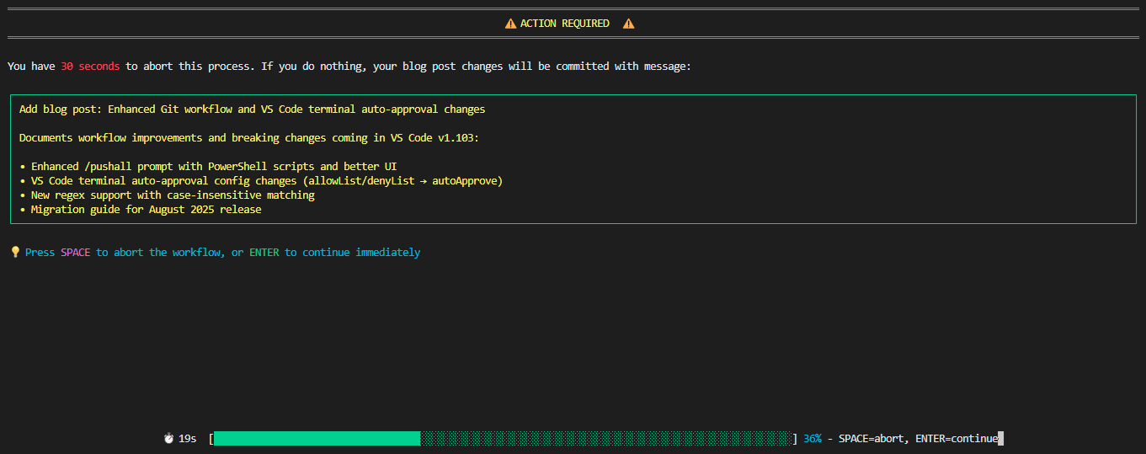Click the green countdown progress bar
Image resolution: width=1146 pixels, height=454 pixels.
pyautogui.click(x=503, y=439)
